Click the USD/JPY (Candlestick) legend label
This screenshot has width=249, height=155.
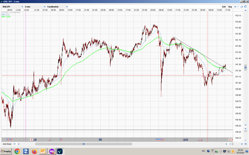click(11, 12)
